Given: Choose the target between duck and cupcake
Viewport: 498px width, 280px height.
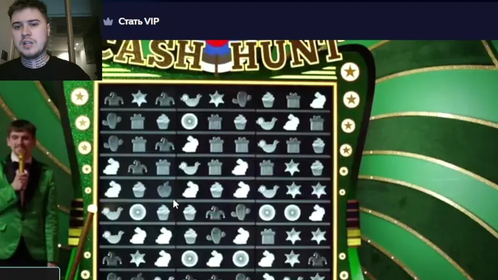Looking at the screenshot, I should click(x=138, y=212).
